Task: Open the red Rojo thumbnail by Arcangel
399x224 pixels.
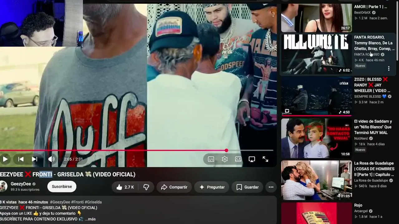Action: coord(316,213)
